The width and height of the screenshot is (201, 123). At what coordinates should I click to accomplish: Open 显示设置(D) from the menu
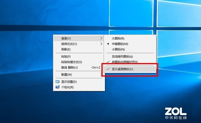click(x=79, y=82)
